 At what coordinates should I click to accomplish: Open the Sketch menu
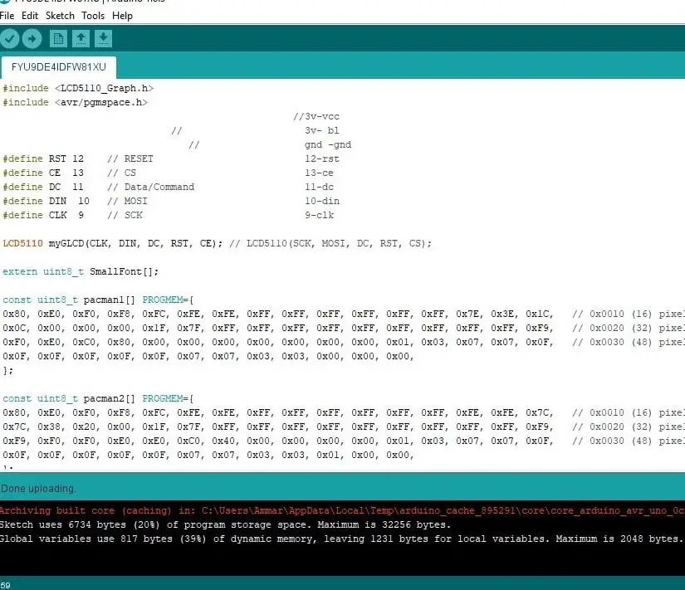(60, 16)
